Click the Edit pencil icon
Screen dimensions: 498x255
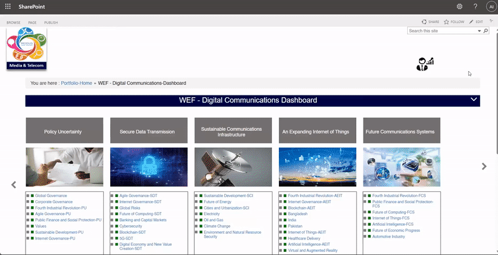[471, 22]
